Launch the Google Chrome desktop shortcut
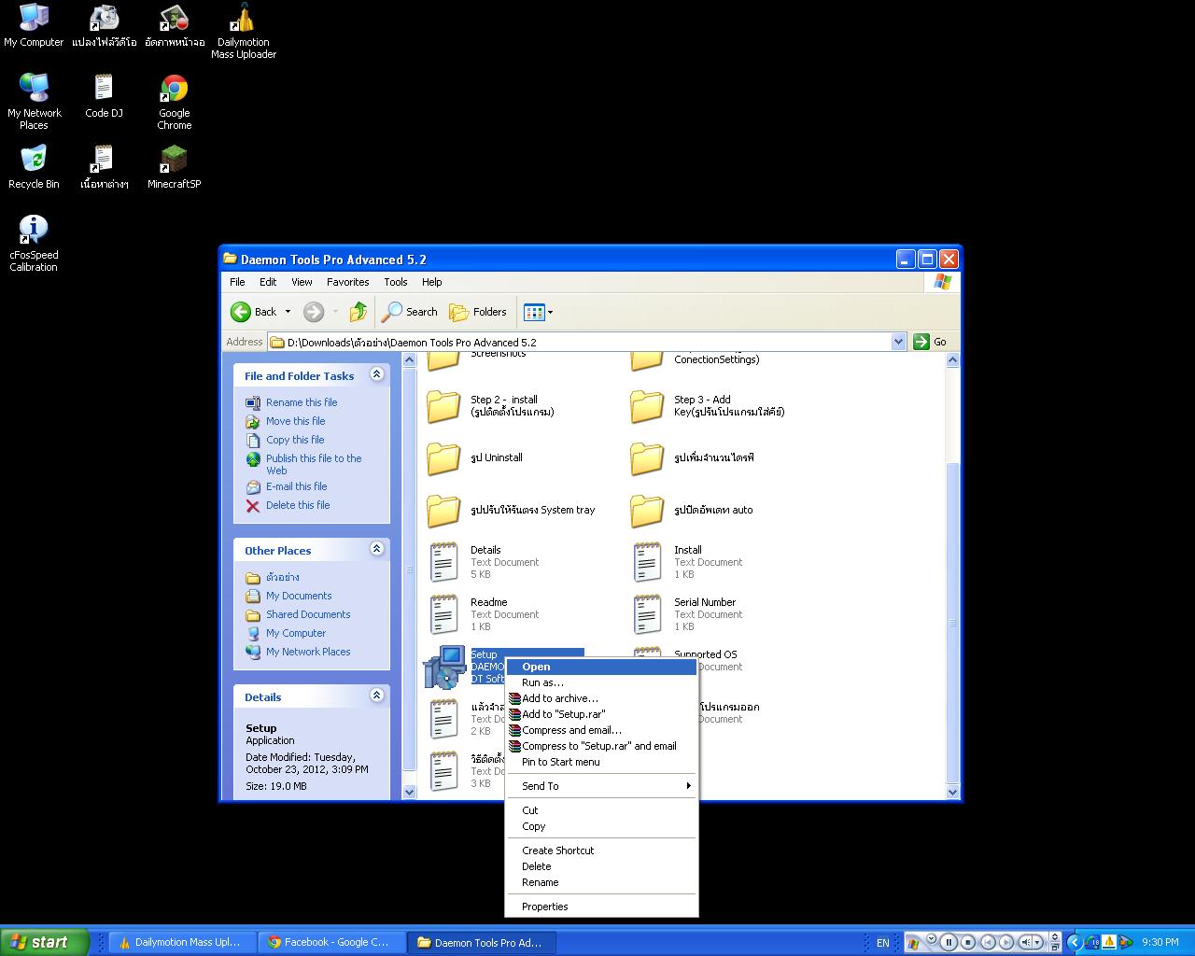The height and width of the screenshot is (956, 1195). [x=175, y=102]
